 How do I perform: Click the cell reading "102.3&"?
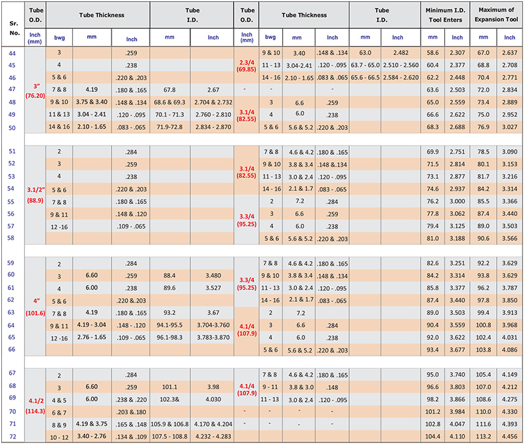[x=169, y=400]
